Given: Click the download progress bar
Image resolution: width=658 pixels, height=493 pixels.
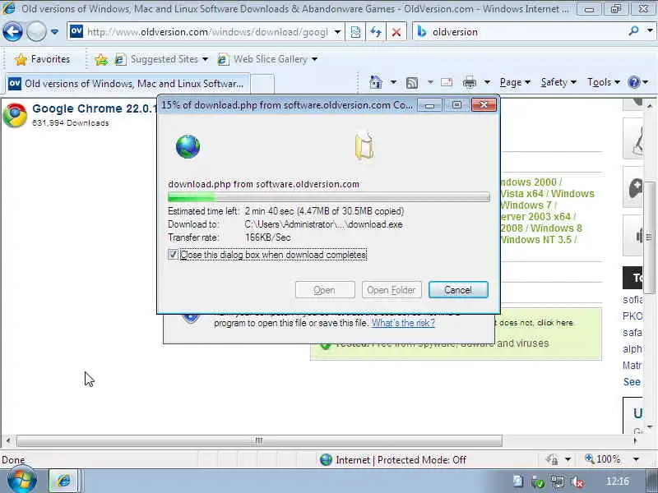Looking at the screenshot, I should click(x=328, y=197).
